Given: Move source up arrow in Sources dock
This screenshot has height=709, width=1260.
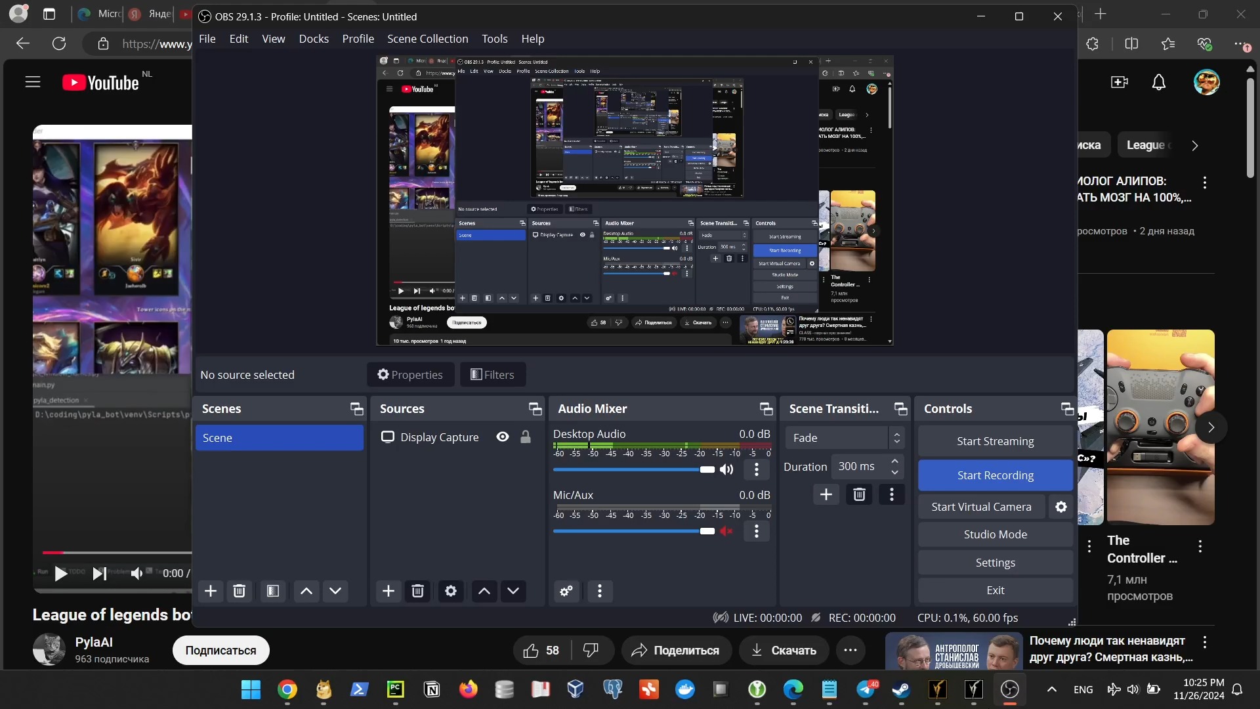Looking at the screenshot, I should [x=484, y=591].
